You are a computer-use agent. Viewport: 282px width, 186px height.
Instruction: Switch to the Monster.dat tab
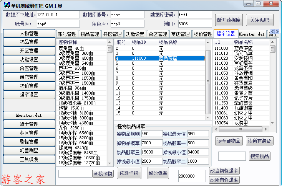[x=252, y=34]
